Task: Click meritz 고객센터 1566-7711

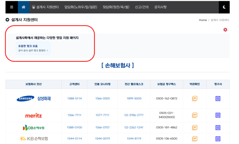Action: 74,115
